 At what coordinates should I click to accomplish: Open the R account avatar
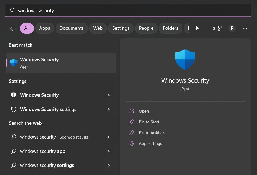point(232,28)
